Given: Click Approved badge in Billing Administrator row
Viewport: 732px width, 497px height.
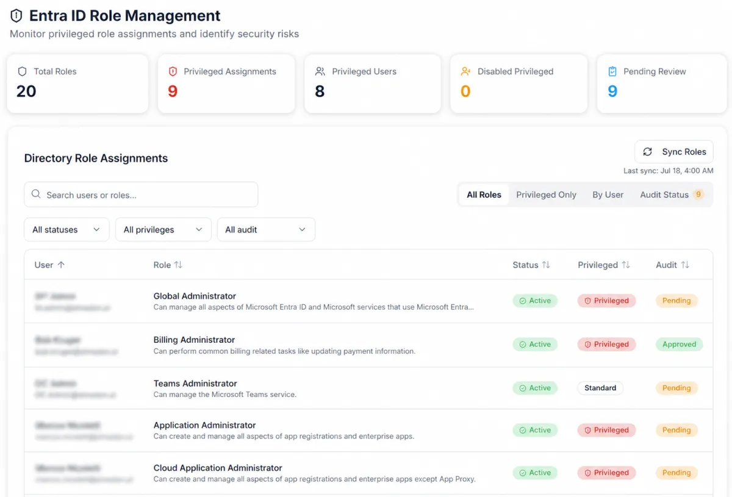Looking at the screenshot, I should click(679, 345).
